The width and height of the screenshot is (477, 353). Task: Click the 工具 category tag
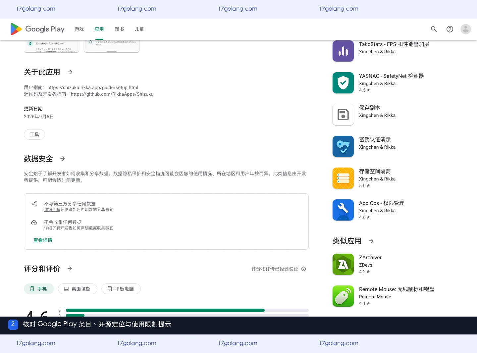tap(34, 134)
